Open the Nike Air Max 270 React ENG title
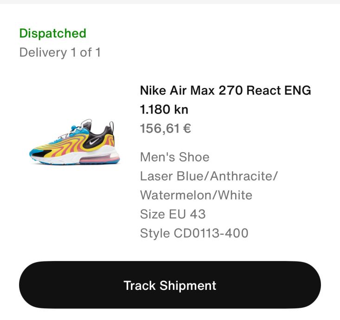Viewport: 340px width, 320px height. pos(225,90)
